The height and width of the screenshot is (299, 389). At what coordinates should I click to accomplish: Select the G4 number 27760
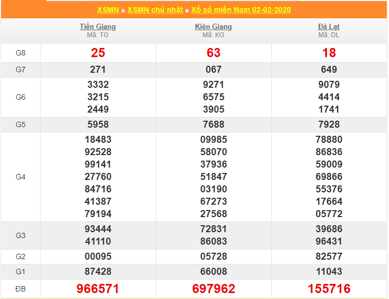tap(98, 177)
